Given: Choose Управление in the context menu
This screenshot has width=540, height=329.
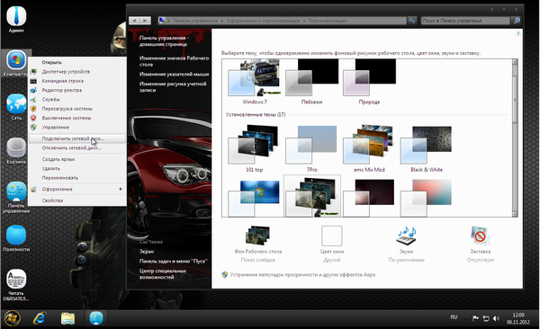Looking at the screenshot, I should pos(77,128).
